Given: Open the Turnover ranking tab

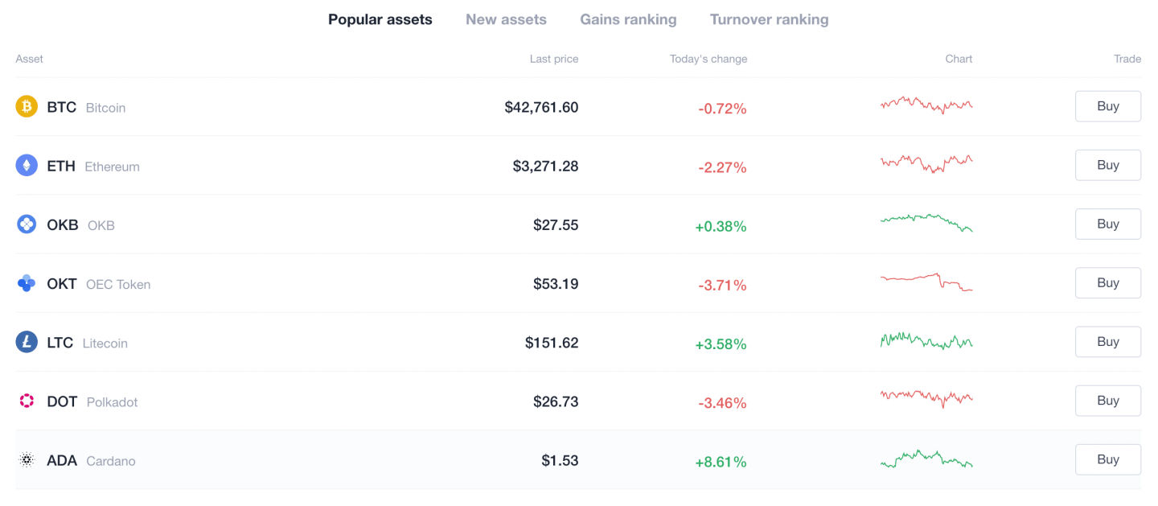Looking at the screenshot, I should pyautogui.click(x=769, y=19).
